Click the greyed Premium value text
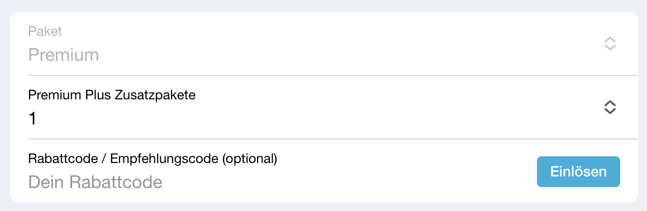 [x=64, y=55]
